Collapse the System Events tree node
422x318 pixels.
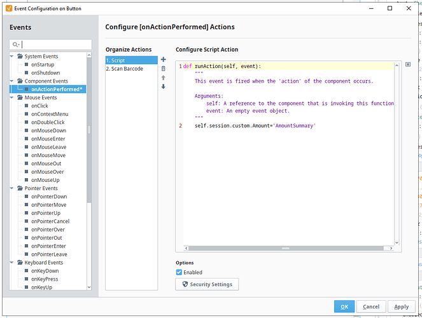12,56
